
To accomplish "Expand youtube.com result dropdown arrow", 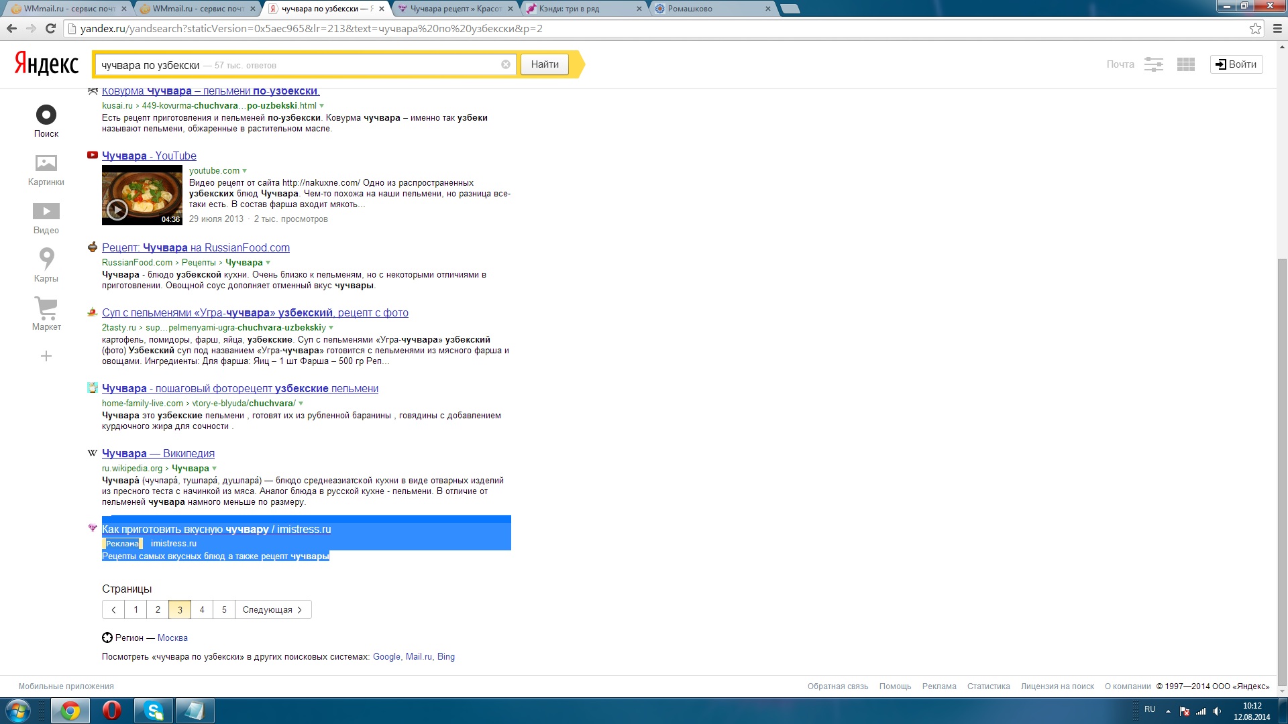I will [245, 171].
